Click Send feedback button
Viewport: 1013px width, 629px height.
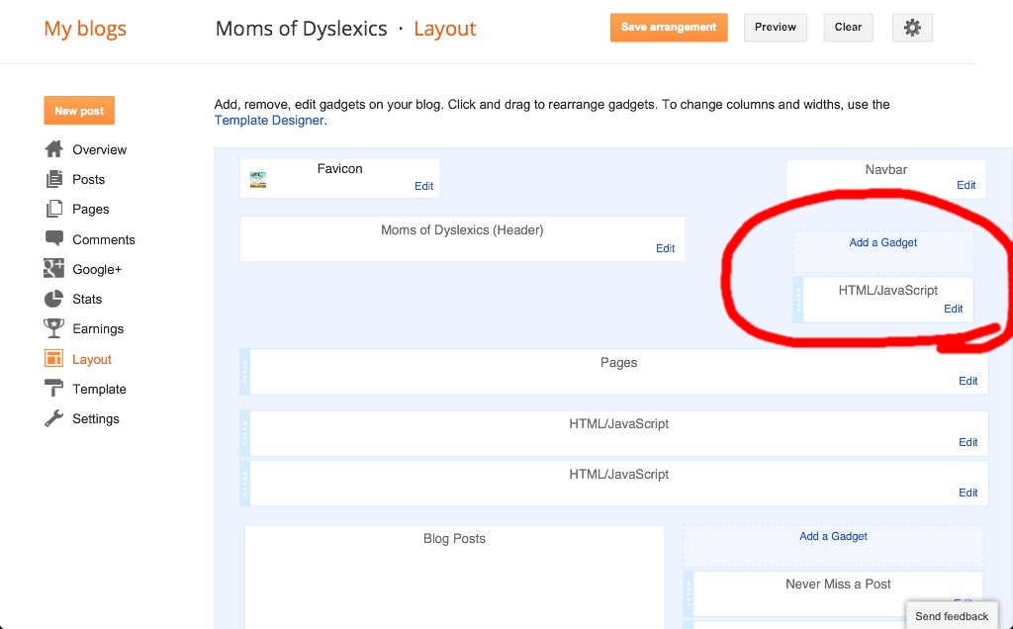(x=952, y=616)
